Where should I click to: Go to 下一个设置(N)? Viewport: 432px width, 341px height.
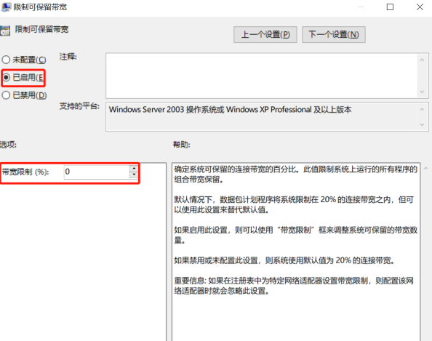point(334,35)
